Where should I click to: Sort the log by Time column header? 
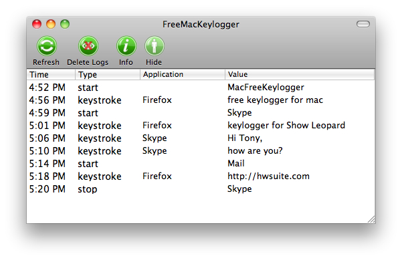pyautogui.click(x=51, y=75)
